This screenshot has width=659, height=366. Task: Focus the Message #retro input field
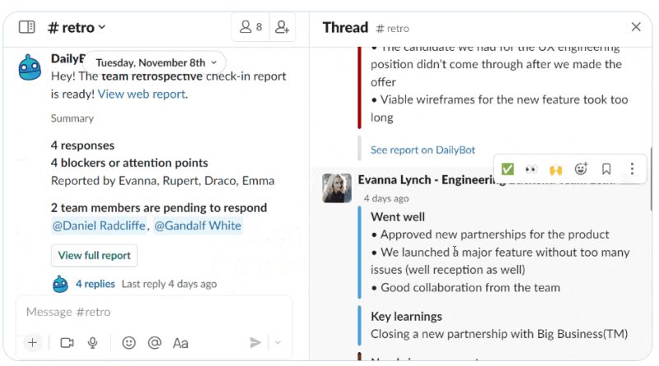(154, 312)
